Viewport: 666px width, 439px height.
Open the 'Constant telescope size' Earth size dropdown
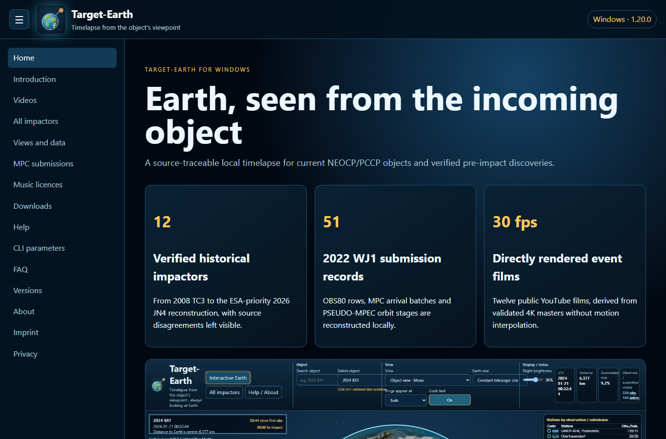500,380
